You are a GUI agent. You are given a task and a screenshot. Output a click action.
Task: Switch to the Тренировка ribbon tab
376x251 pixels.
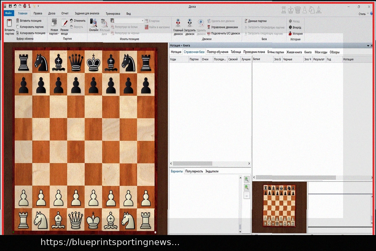pyautogui.click(x=113, y=13)
